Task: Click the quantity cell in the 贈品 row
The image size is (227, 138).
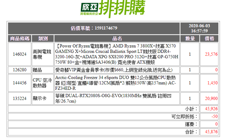Action: tap(190, 70)
